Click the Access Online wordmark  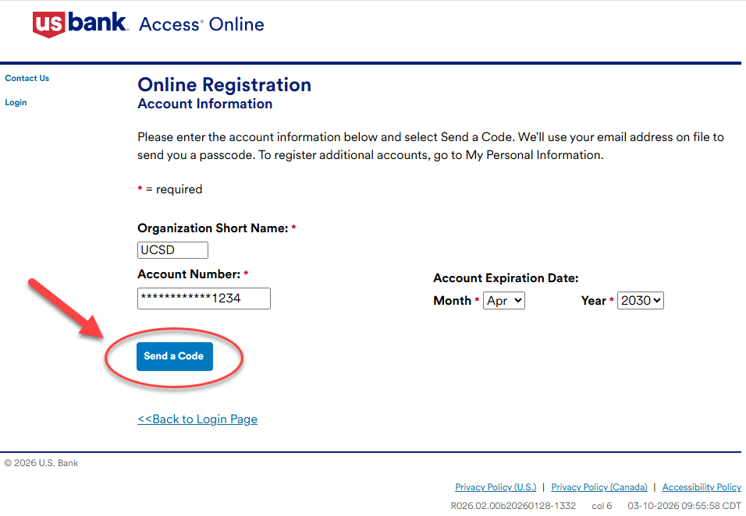coord(201,24)
